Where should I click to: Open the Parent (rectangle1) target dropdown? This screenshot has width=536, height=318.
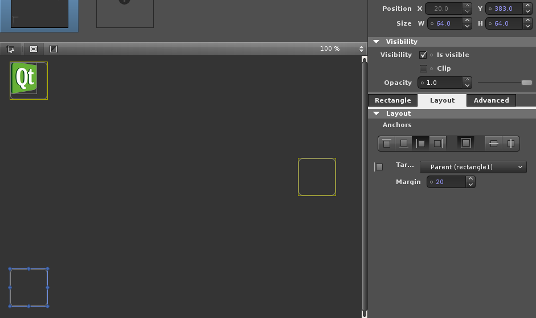pos(473,167)
